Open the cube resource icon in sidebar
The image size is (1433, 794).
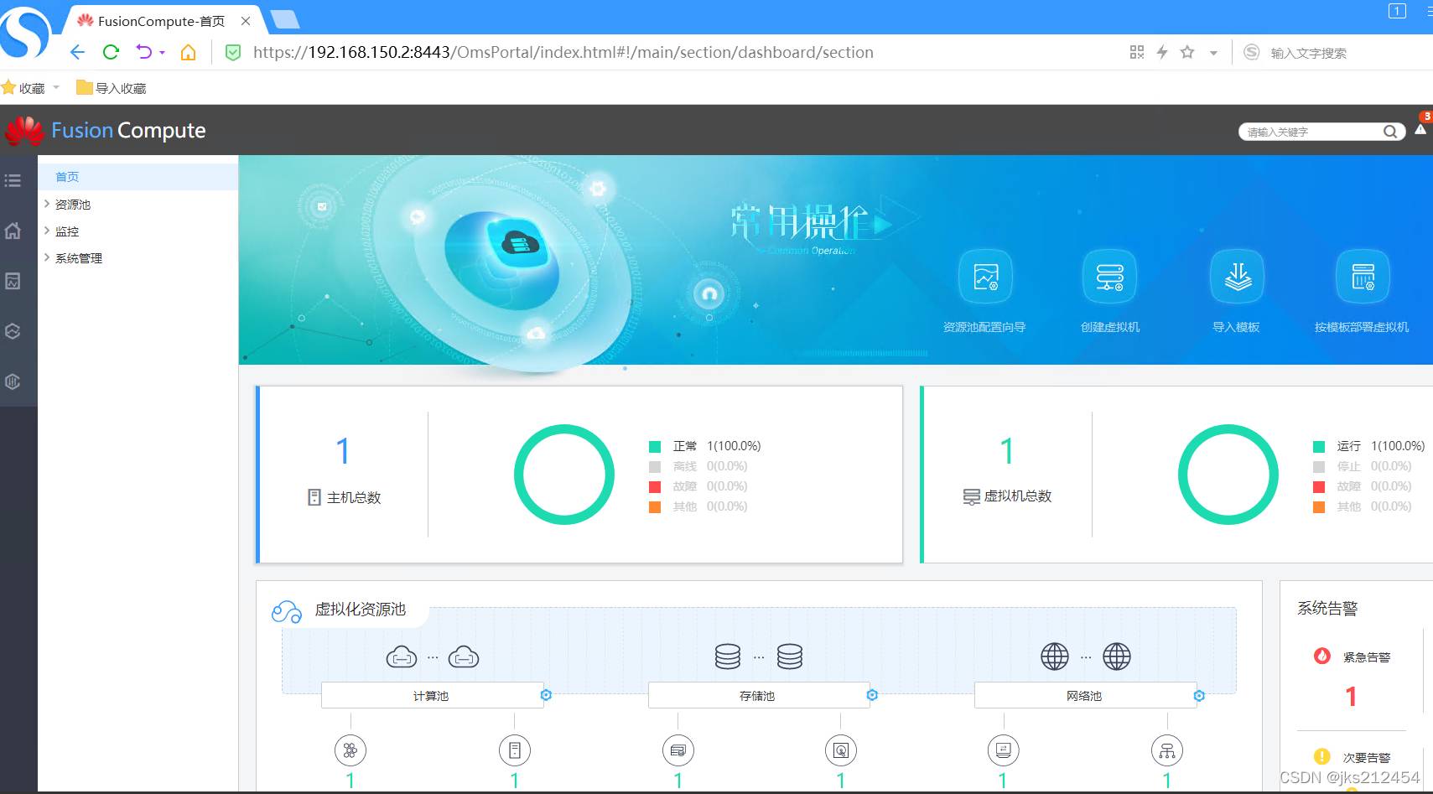click(13, 331)
